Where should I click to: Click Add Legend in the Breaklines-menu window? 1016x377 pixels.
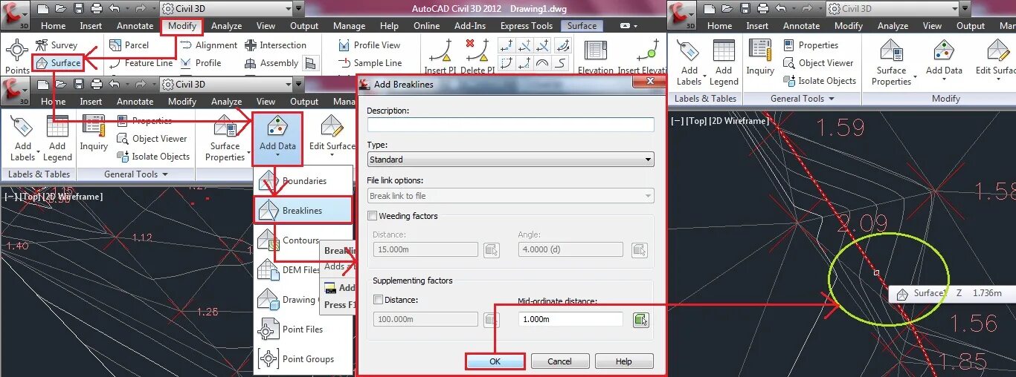coord(57,139)
